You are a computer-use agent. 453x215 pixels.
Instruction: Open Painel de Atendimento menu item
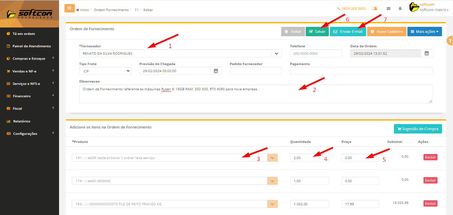(x=32, y=46)
